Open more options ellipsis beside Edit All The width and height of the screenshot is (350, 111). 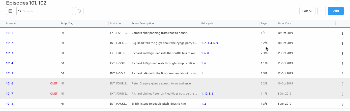(322, 11)
